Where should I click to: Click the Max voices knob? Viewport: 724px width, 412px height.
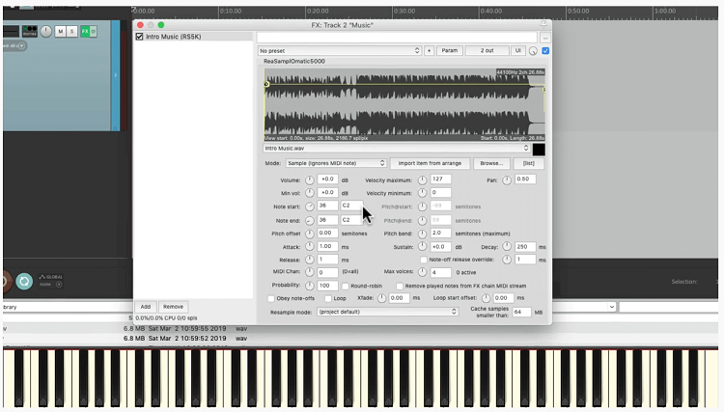pos(422,272)
